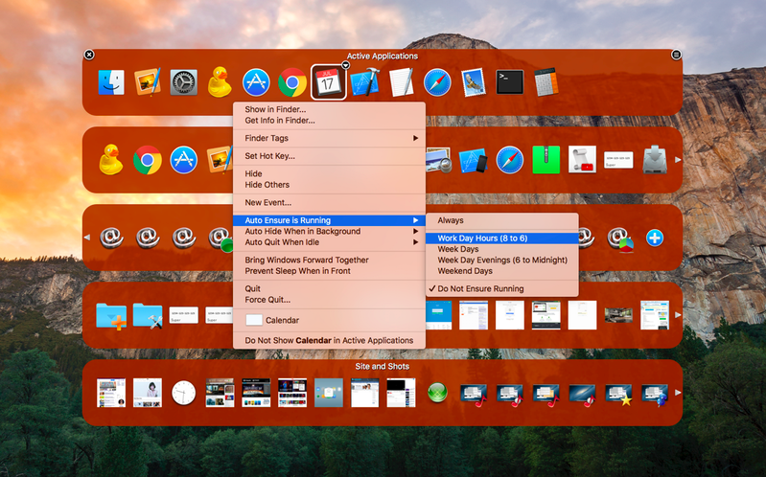Open the Mail stamp icon
766x477 pixels.
tap(474, 82)
